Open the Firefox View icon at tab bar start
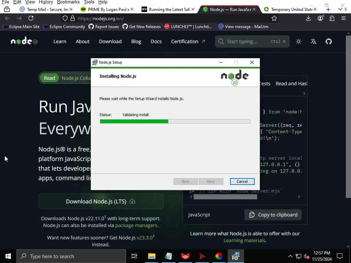The height and width of the screenshot is (263, 351). click(x=7, y=9)
